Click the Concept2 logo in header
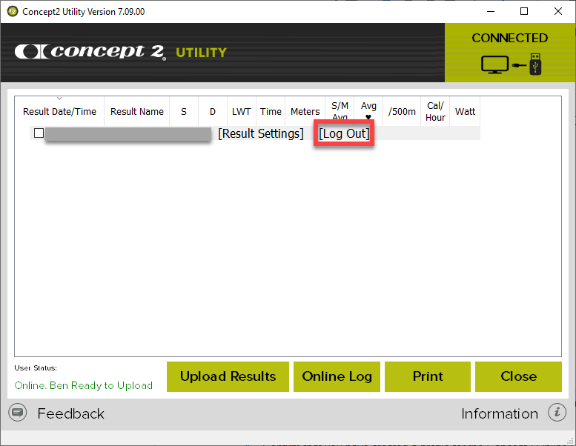 click(90, 52)
